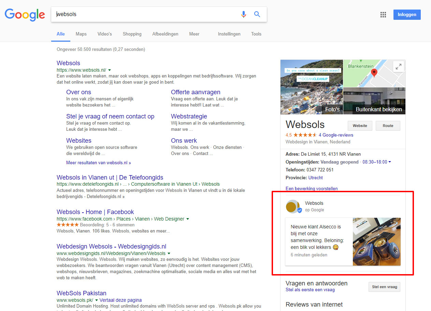431x311 pixels.
Task: Click the Utrecht province link
Action: (x=316, y=178)
